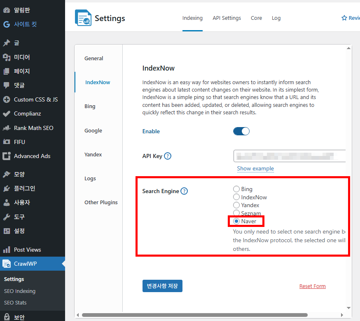
Task: Click the vertical scrollbar down arrow
Action: click(348, 308)
